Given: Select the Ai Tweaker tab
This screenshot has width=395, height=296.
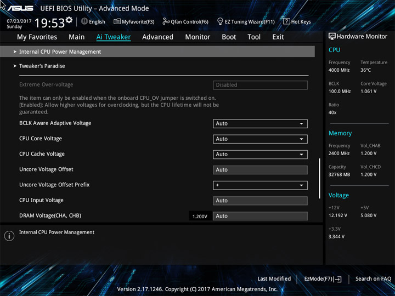Looking at the screenshot, I should 114,37.
